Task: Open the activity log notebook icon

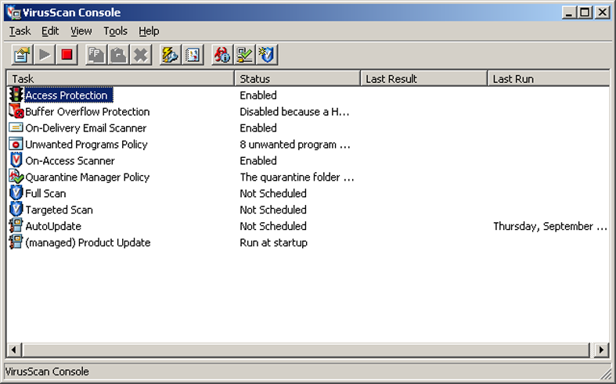Action: (x=193, y=55)
